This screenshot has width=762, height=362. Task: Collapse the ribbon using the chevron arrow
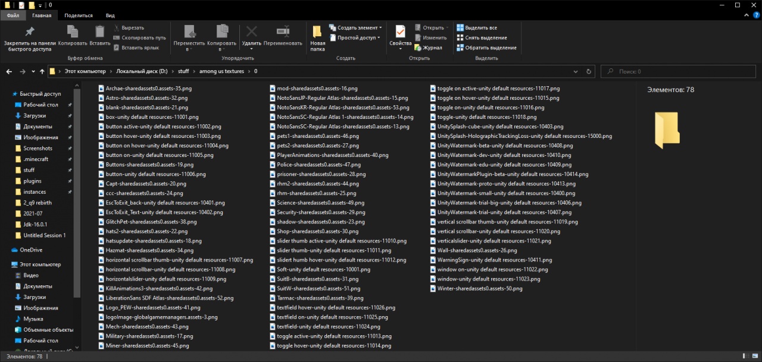[747, 15]
